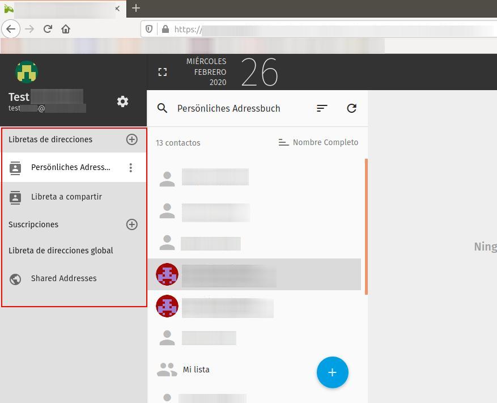Refresh the contact list

(x=351, y=108)
